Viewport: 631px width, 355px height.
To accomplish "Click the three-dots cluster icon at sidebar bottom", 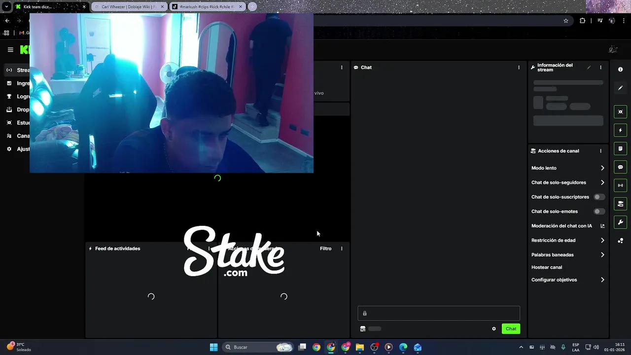I will point(620,241).
